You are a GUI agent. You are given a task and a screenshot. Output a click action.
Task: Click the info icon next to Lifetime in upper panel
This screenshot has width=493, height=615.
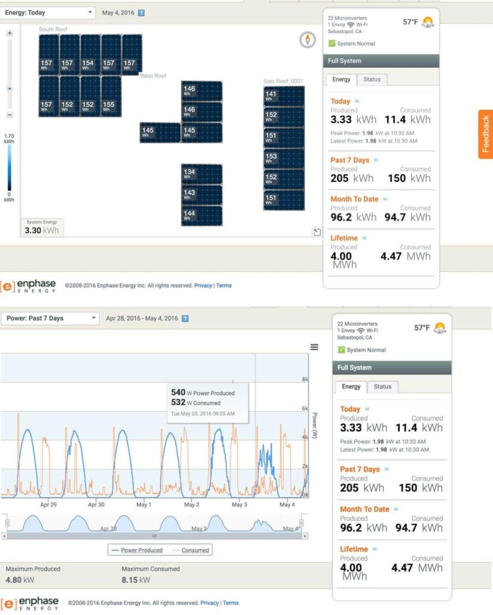click(x=364, y=238)
